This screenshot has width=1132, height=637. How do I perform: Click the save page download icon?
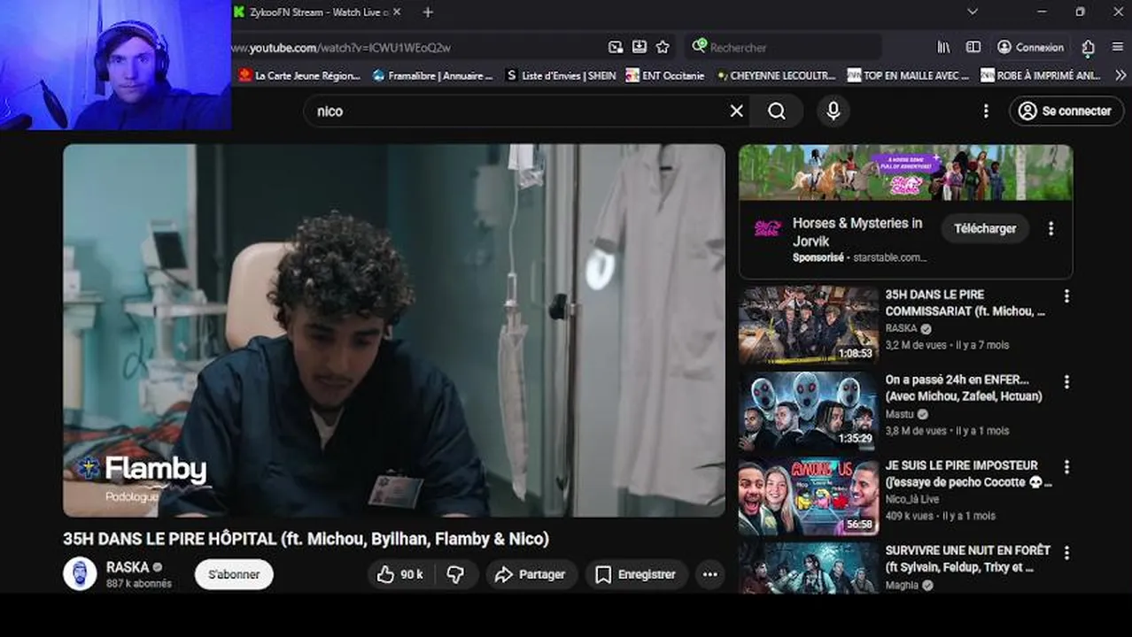click(x=639, y=47)
